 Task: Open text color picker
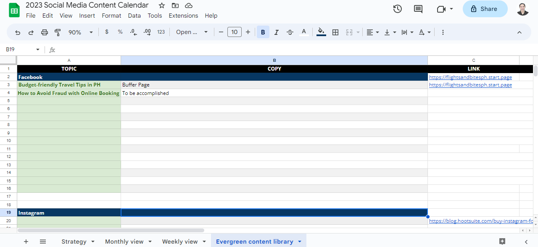click(304, 32)
